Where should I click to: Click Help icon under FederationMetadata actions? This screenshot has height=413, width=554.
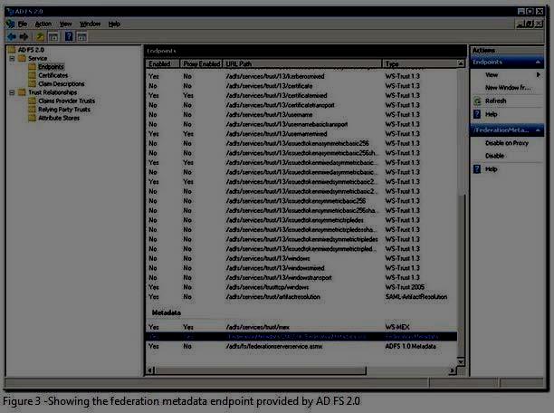pyautogui.click(x=477, y=169)
